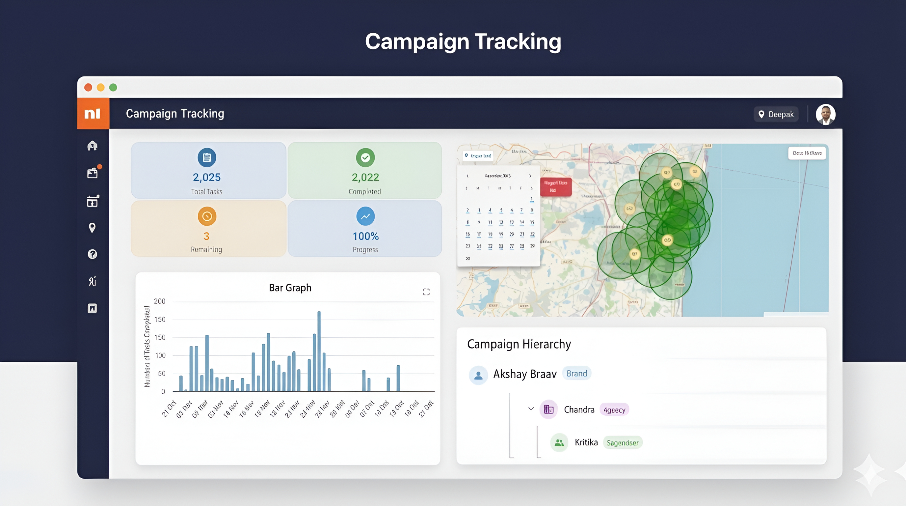Go to the previous month in the calendar
Image resolution: width=906 pixels, height=506 pixels.
pyautogui.click(x=468, y=176)
